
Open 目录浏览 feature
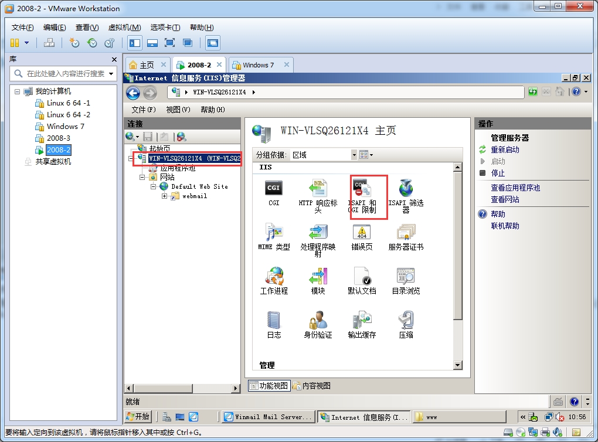(x=406, y=281)
